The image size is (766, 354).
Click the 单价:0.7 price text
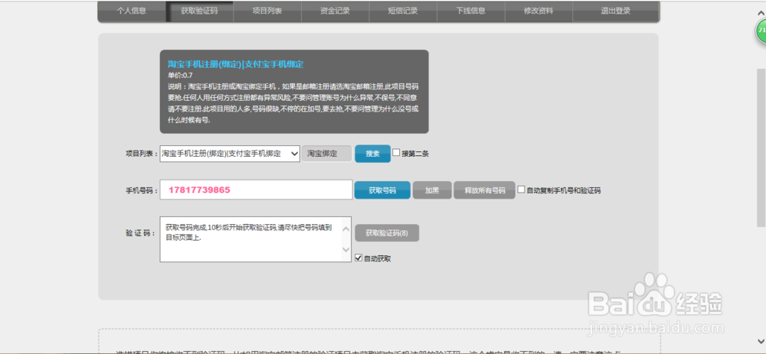180,76
